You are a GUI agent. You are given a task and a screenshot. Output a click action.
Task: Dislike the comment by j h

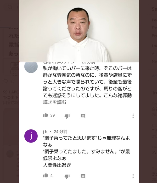tap(67, 176)
